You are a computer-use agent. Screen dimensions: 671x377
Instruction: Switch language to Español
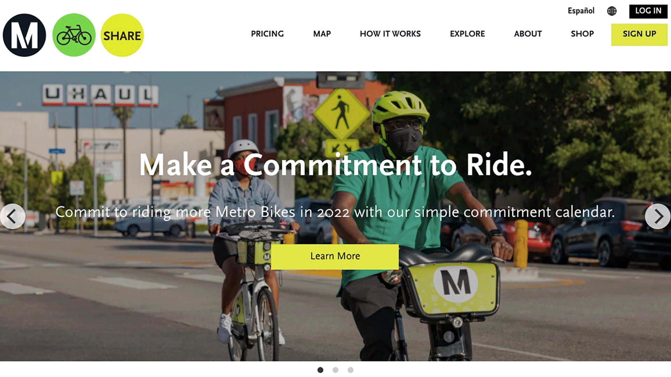[x=581, y=11]
